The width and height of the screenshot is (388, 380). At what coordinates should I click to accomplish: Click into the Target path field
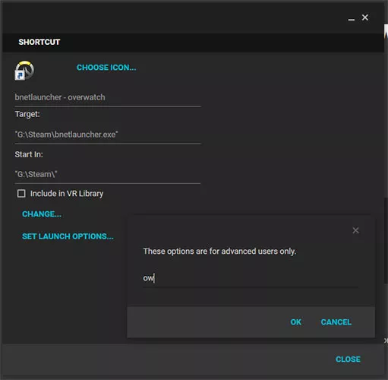[x=108, y=135]
